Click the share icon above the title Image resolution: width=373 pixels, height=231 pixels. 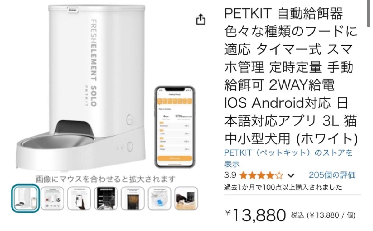[x=201, y=19]
